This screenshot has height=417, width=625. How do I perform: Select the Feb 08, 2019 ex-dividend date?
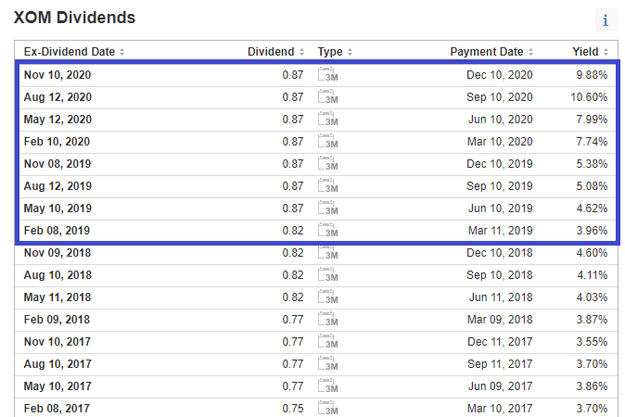(57, 231)
